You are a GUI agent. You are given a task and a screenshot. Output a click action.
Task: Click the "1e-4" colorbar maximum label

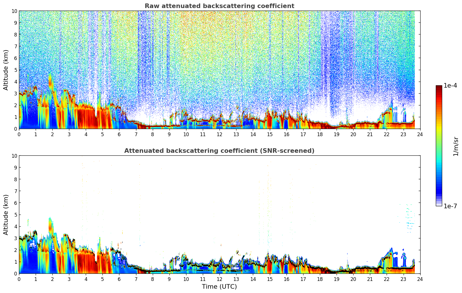[x=450, y=86]
